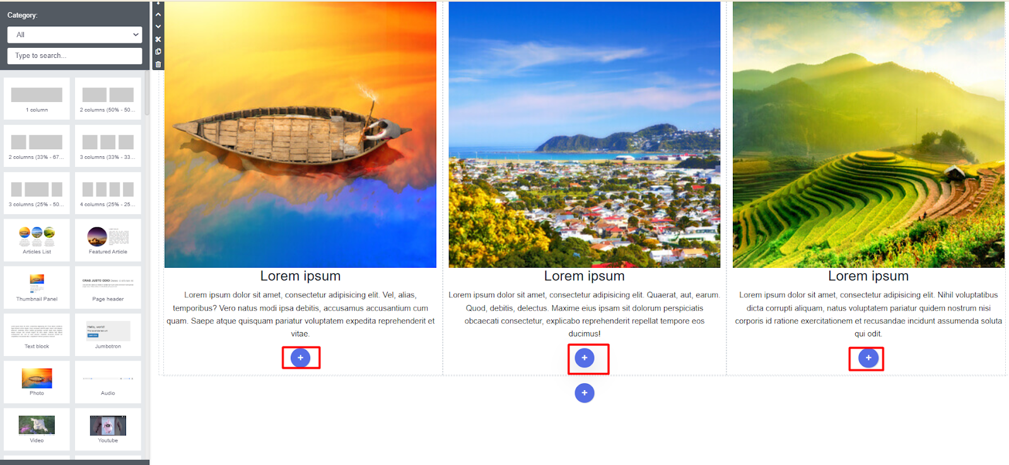The width and height of the screenshot is (1009, 465).
Task: Move the selected block down with chevron icon
Action: [158, 26]
